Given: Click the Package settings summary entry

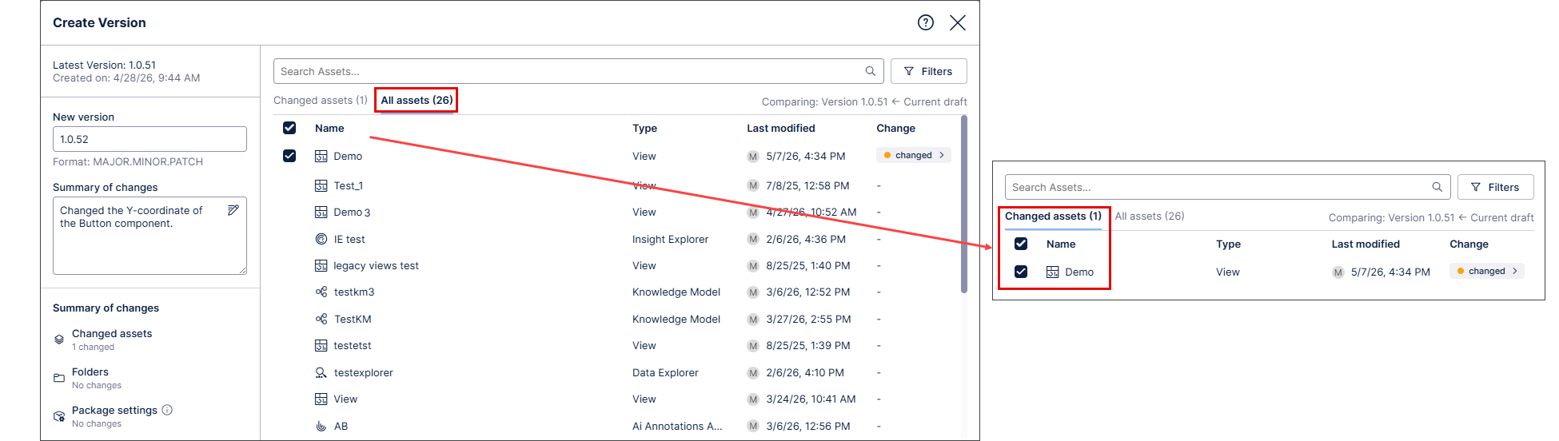Looking at the screenshot, I should tap(113, 416).
